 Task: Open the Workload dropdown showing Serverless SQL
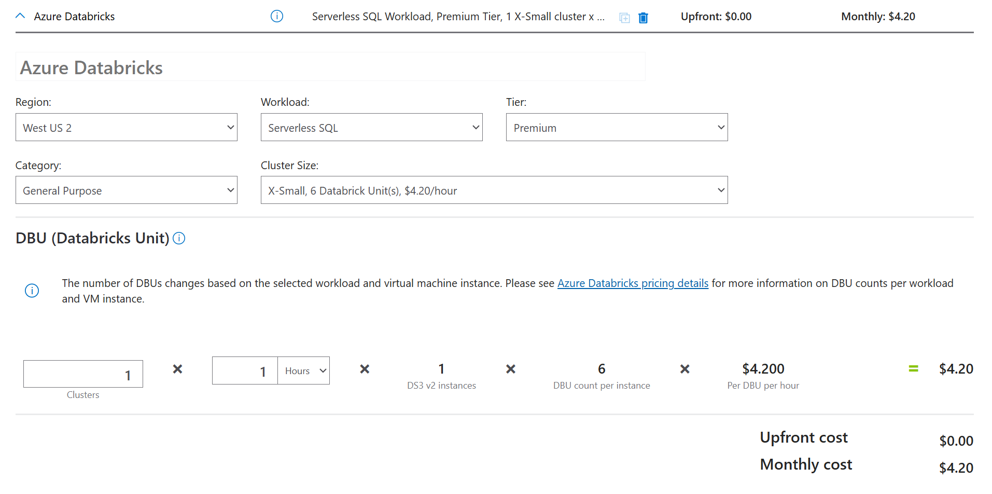coord(372,127)
